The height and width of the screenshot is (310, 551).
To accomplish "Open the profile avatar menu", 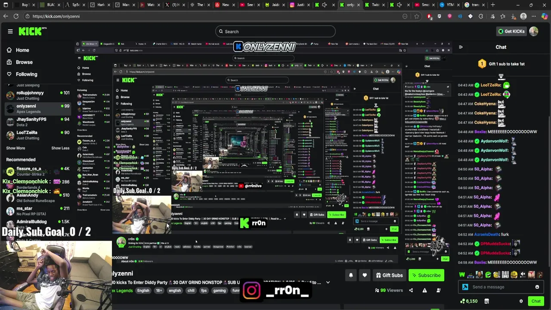I will point(534,31).
